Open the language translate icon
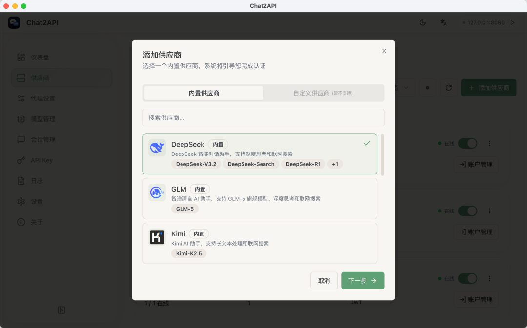527x328 pixels. point(443,22)
